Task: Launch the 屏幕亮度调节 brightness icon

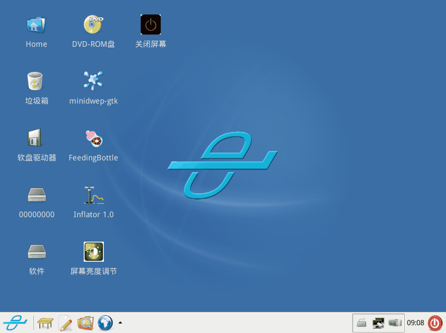Action: click(x=94, y=252)
